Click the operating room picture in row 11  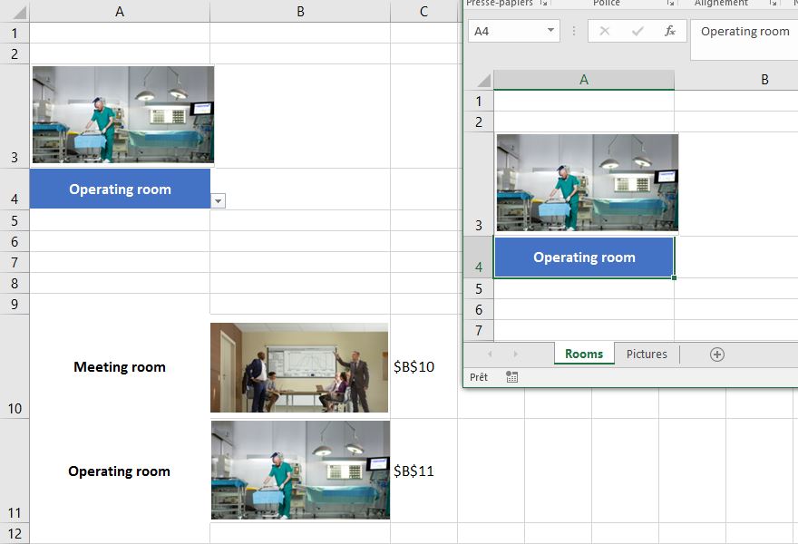[x=301, y=471]
